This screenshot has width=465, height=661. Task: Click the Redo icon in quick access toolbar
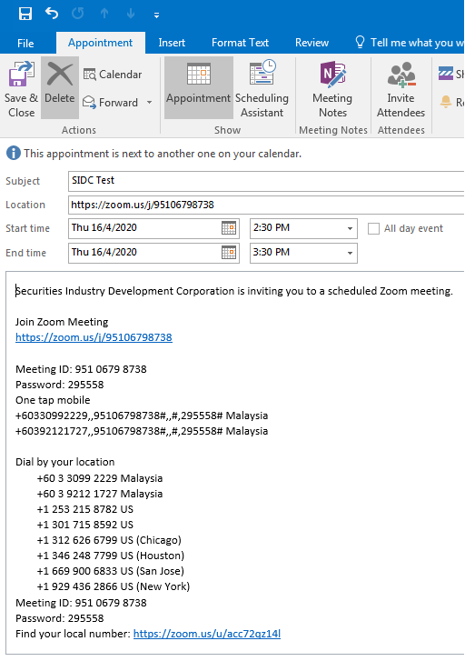click(x=78, y=14)
